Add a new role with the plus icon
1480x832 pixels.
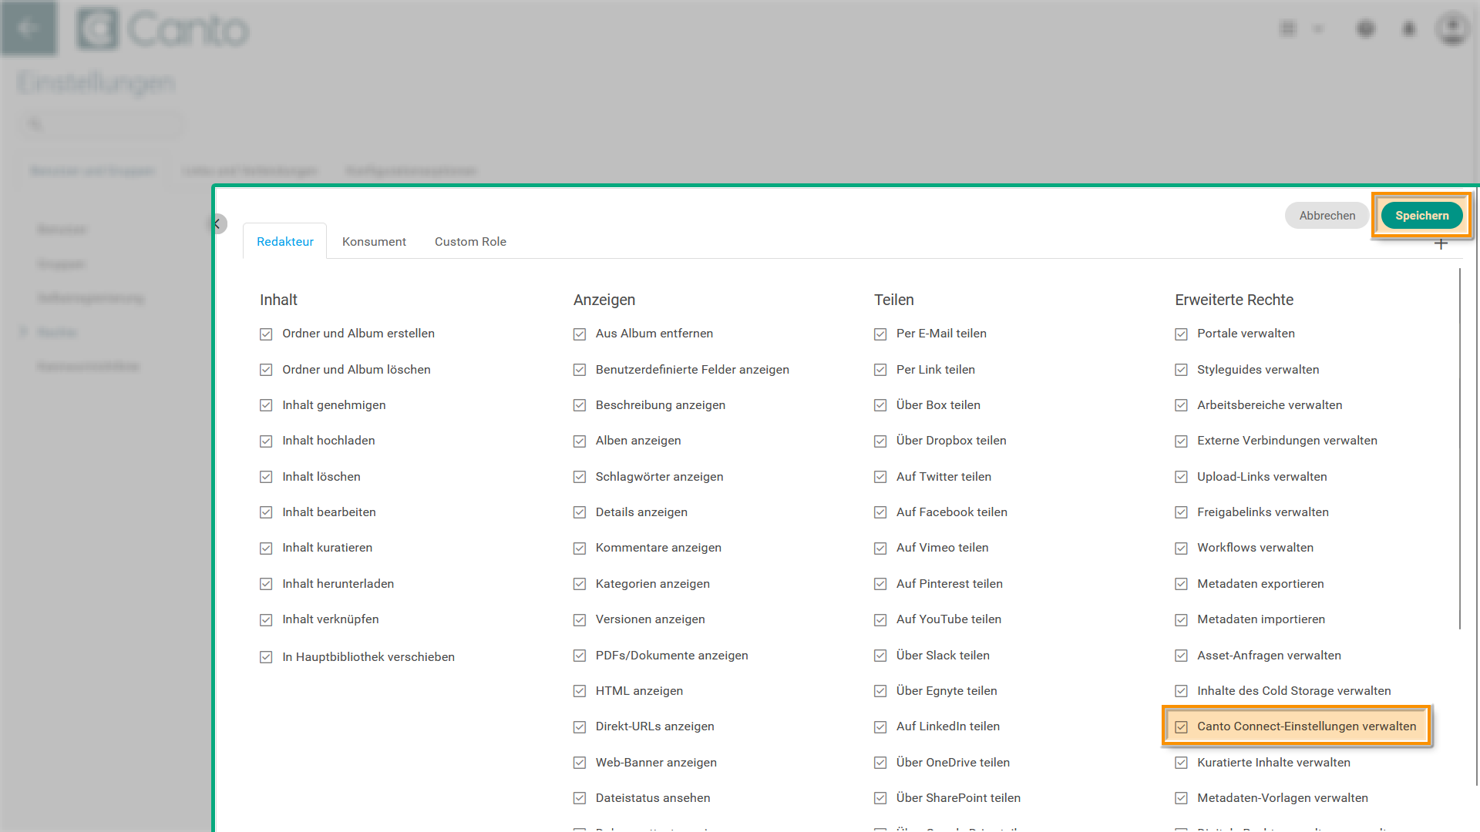coord(1441,244)
